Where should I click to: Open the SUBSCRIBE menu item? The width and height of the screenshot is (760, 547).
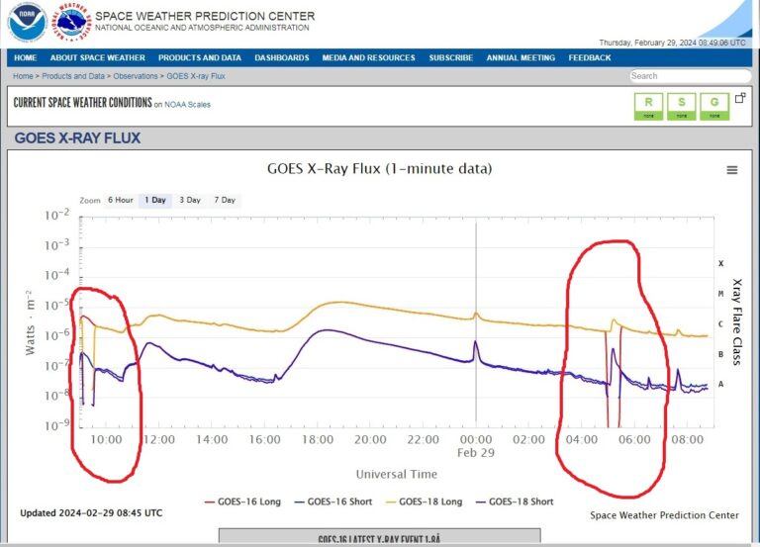tap(451, 57)
